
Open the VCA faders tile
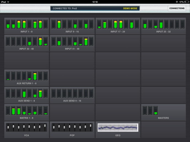(x=27, y=130)
